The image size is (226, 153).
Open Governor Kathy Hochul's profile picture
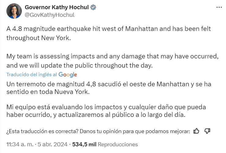point(14,11)
